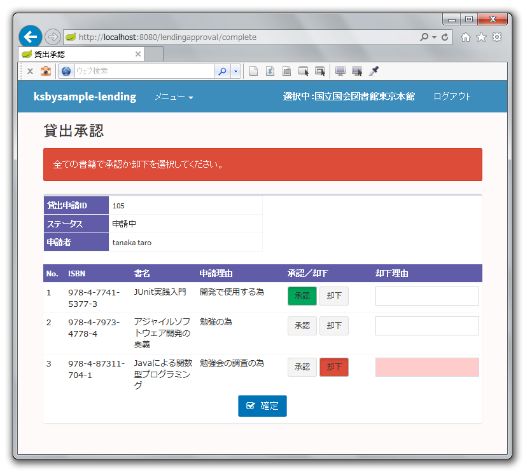The width and height of the screenshot is (525, 472).
Task: Click the 貸出申請ID value 105
Action: click(118, 206)
